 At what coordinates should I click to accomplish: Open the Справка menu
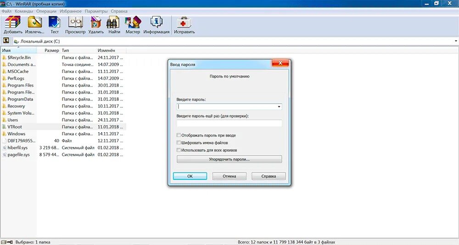point(119,11)
